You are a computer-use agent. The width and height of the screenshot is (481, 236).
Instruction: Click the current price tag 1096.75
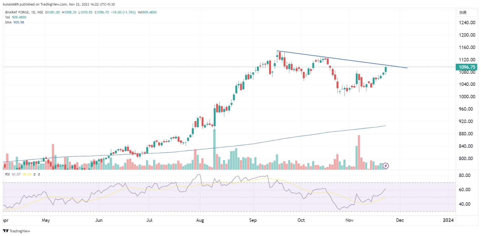click(467, 67)
